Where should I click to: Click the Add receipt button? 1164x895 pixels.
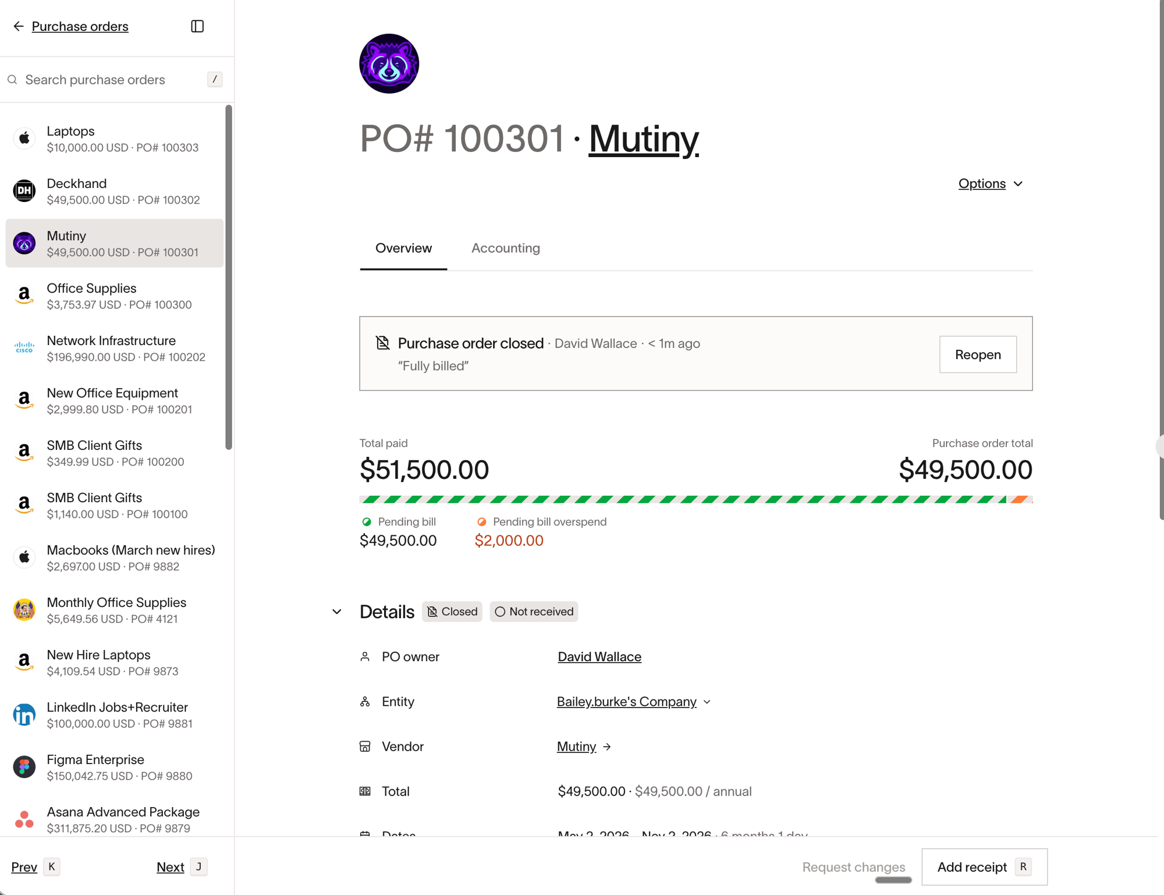pyautogui.click(x=984, y=867)
